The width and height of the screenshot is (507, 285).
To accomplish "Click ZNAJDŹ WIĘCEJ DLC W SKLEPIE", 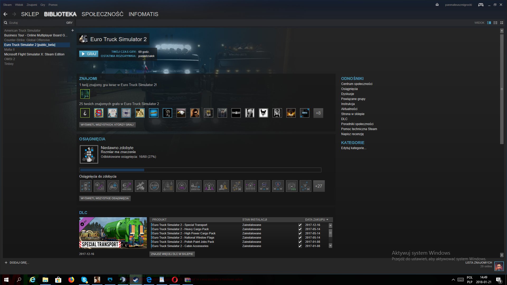I will tap(172, 254).
